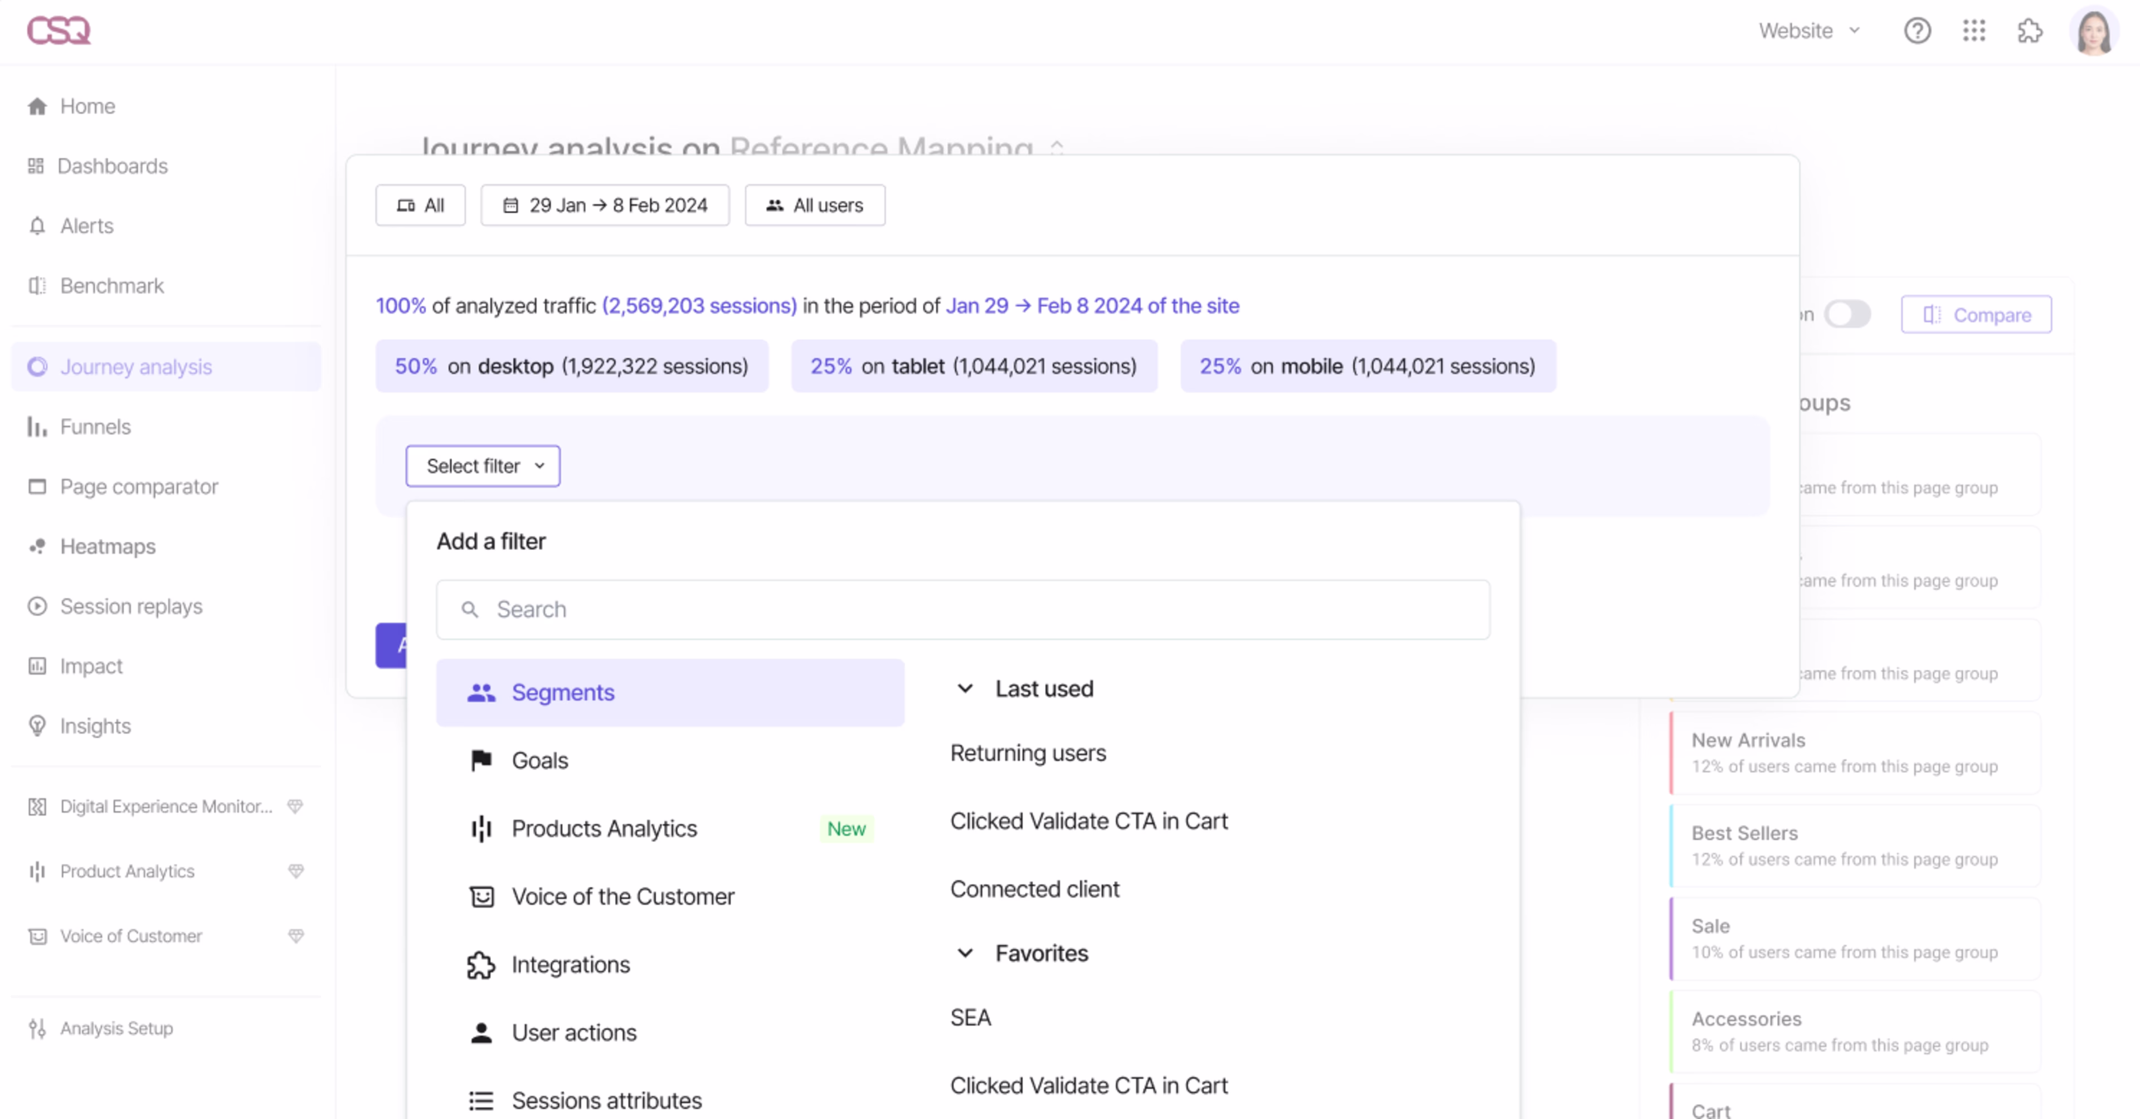
Task: Go to Session replays in sidebar
Action: [130, 606]
